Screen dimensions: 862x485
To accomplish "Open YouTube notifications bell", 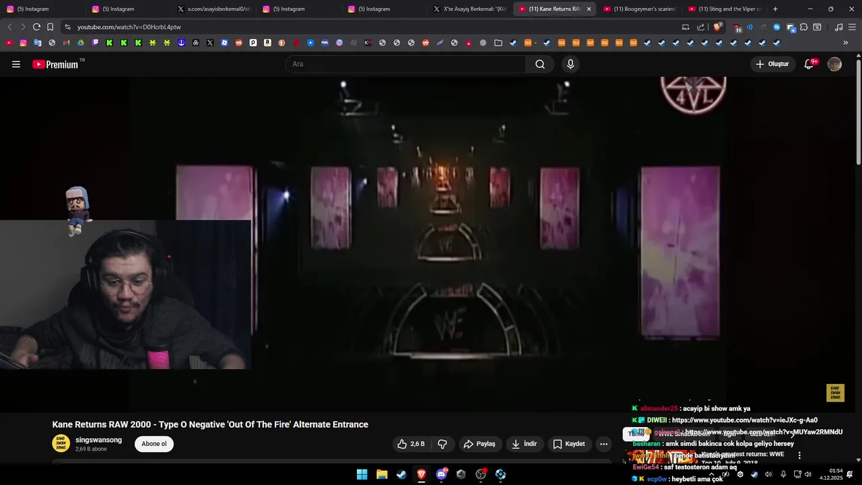I will pos(809,64).
